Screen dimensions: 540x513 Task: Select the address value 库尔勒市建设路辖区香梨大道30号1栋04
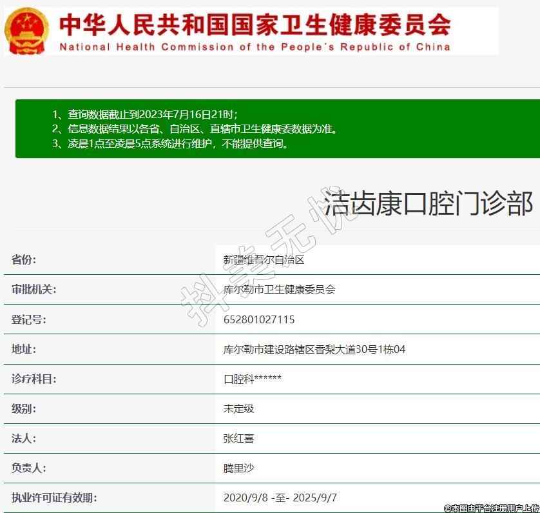pyautogui.click(x=314, y=349)
